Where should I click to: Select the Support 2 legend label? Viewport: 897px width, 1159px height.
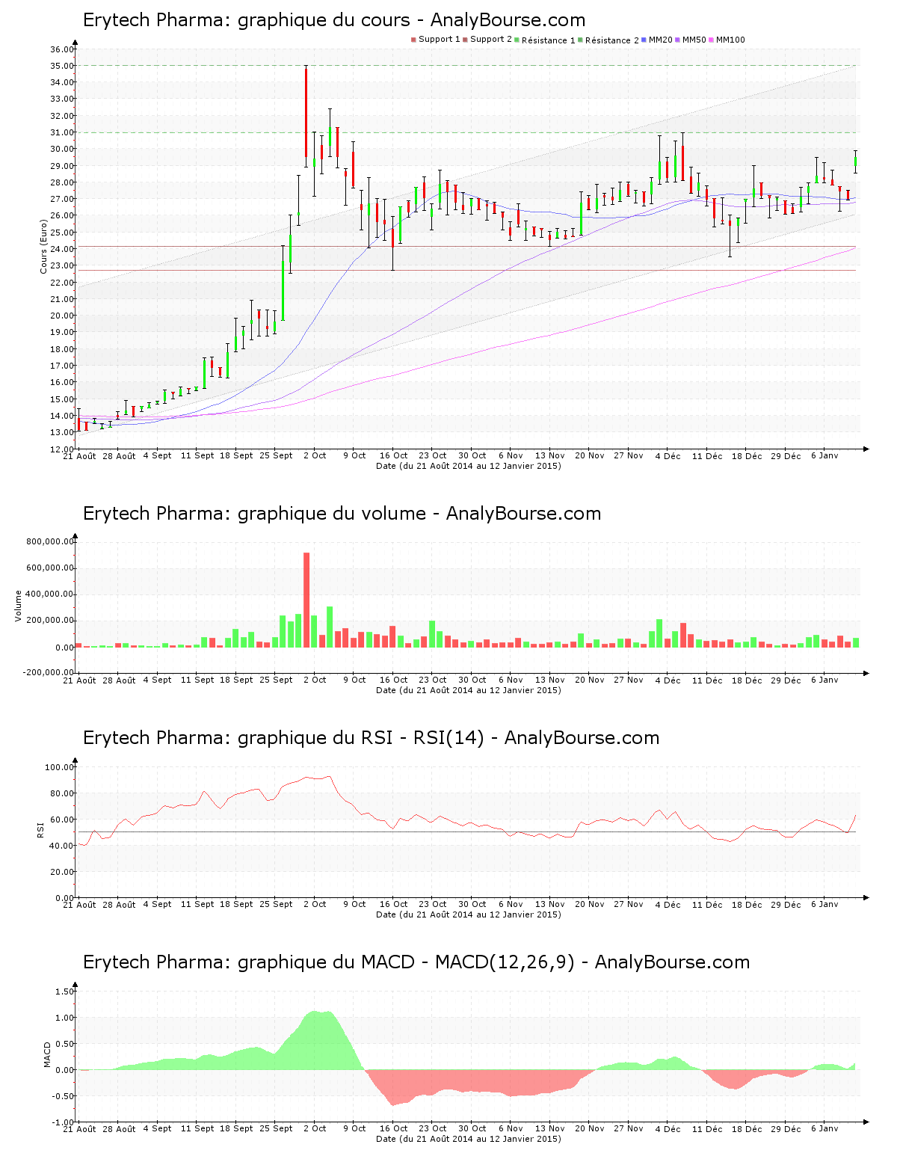click(491, 40)
